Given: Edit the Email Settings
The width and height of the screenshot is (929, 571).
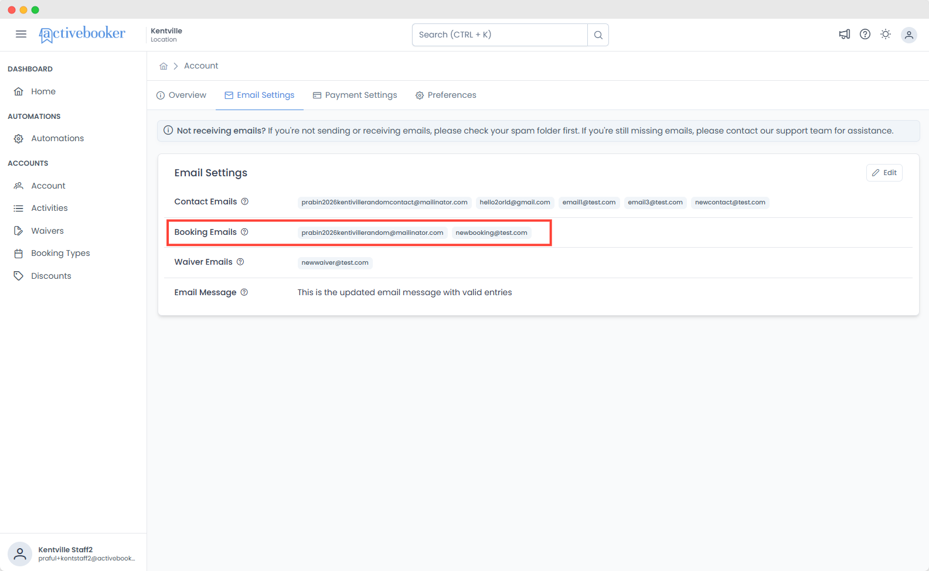Looking at the screenshot, I should tap(884, 173).
